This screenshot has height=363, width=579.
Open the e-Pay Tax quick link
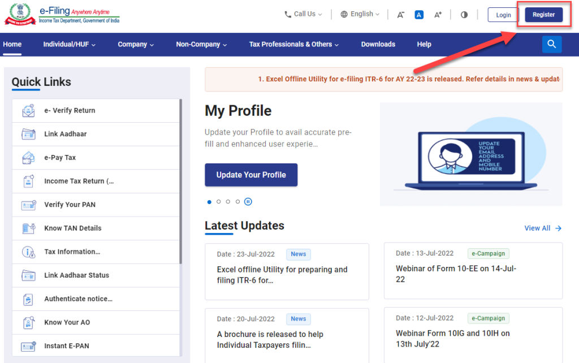(x=96, y=158)
